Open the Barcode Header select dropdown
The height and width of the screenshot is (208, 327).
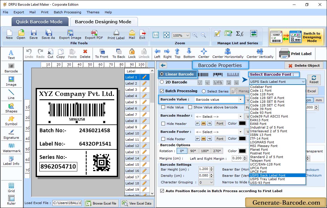[x=240, y=116]
